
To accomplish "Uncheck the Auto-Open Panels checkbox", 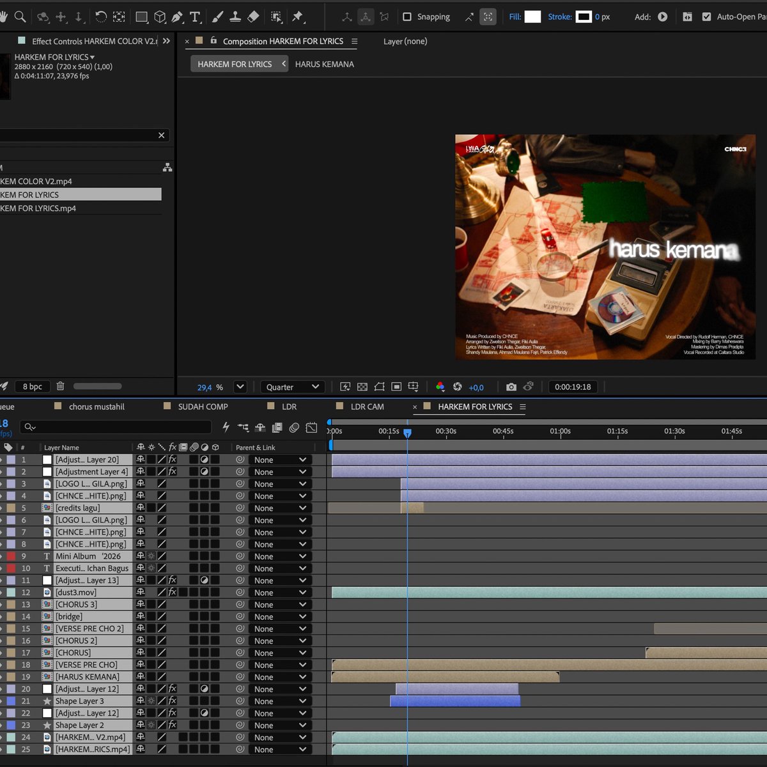I will point(706,17).
